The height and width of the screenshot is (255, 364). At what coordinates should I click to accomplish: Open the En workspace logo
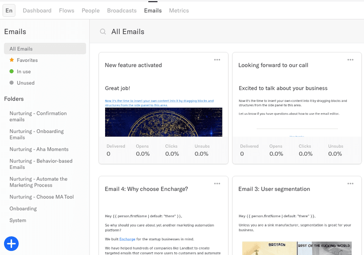(9, 10)
